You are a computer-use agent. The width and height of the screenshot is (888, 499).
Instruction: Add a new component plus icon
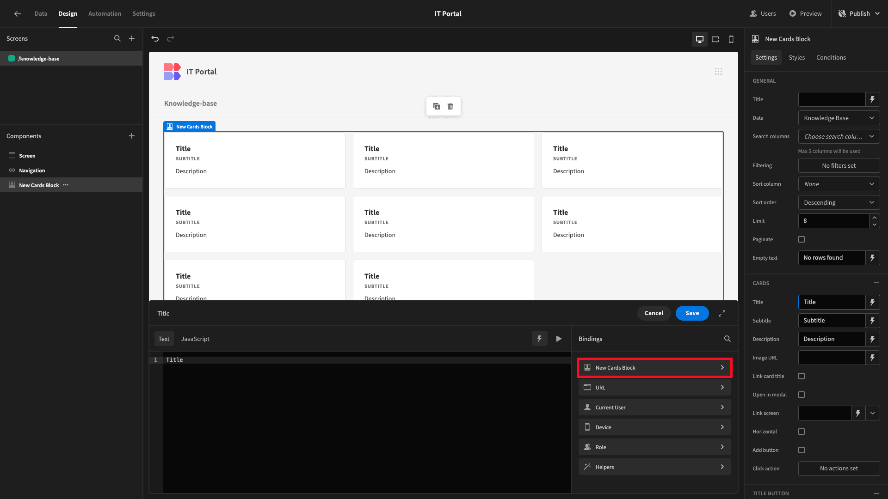coord(132,136)
